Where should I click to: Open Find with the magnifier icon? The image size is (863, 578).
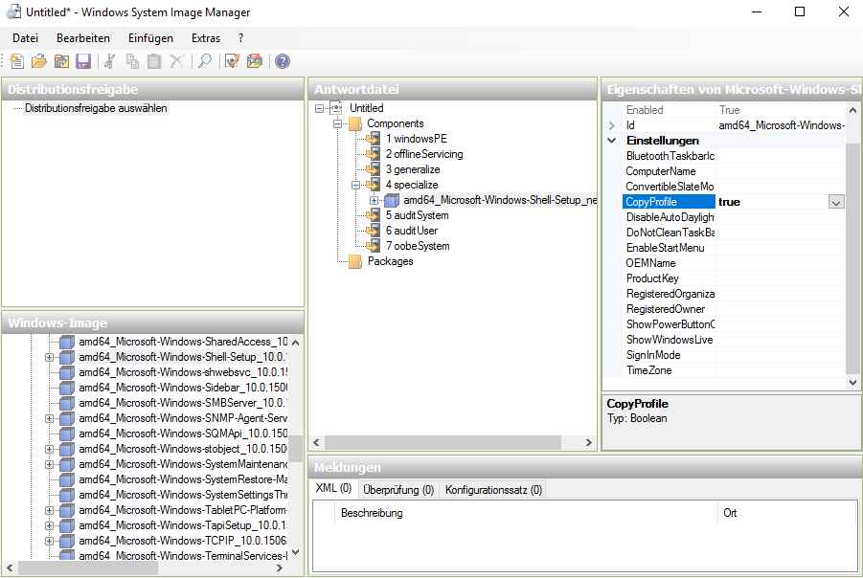(x=205, y=61)
